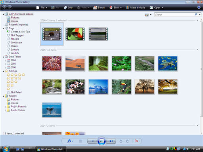The height and width of the screenshot is (152, 203).
Task: Filter by four star rating
Action: click(14, 78)
